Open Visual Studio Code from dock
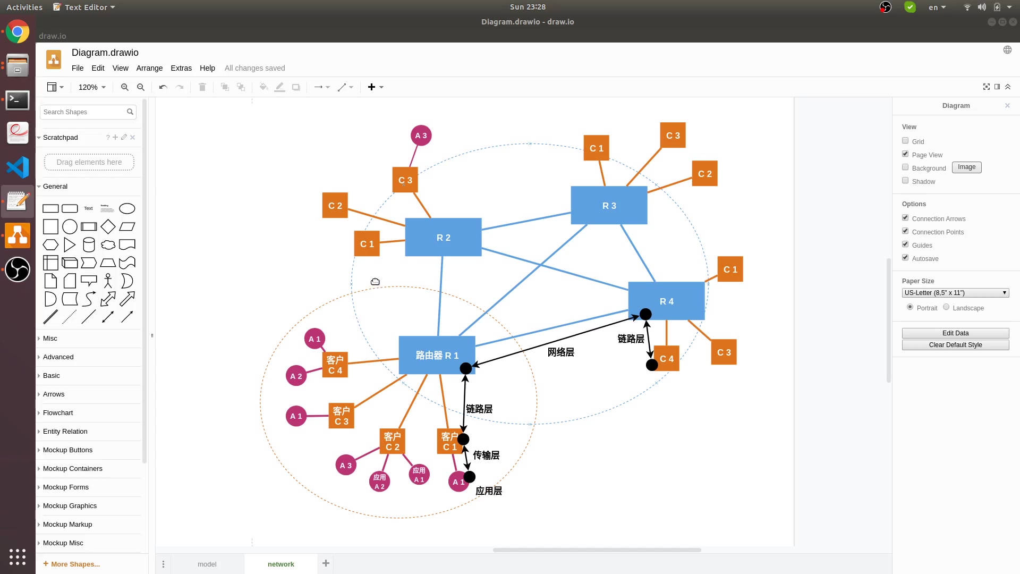The image size is (1020, 574). click(18, 167)
